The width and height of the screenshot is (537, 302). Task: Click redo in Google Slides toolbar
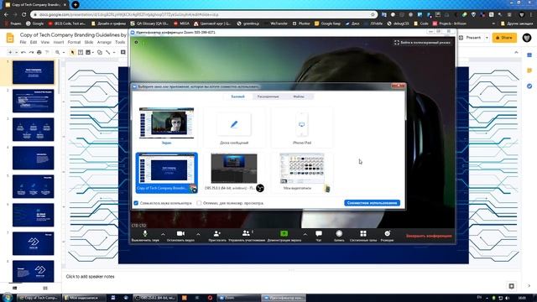pos(31,52)
